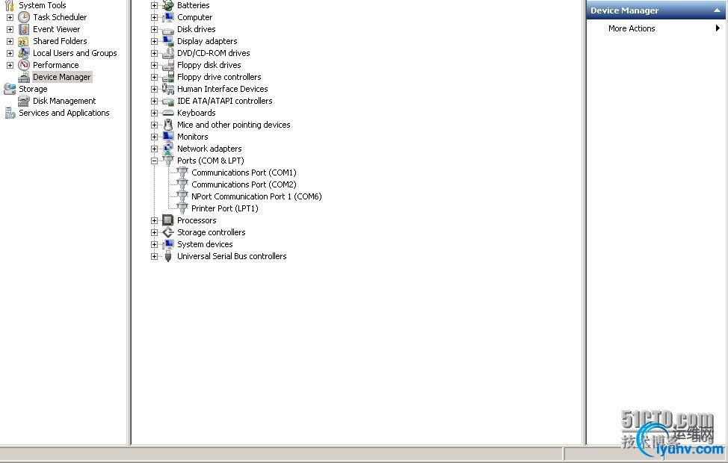Click the Mice and other pointing devices icon
Viewport: 728px width, 463px height.
tap(168, 125)
